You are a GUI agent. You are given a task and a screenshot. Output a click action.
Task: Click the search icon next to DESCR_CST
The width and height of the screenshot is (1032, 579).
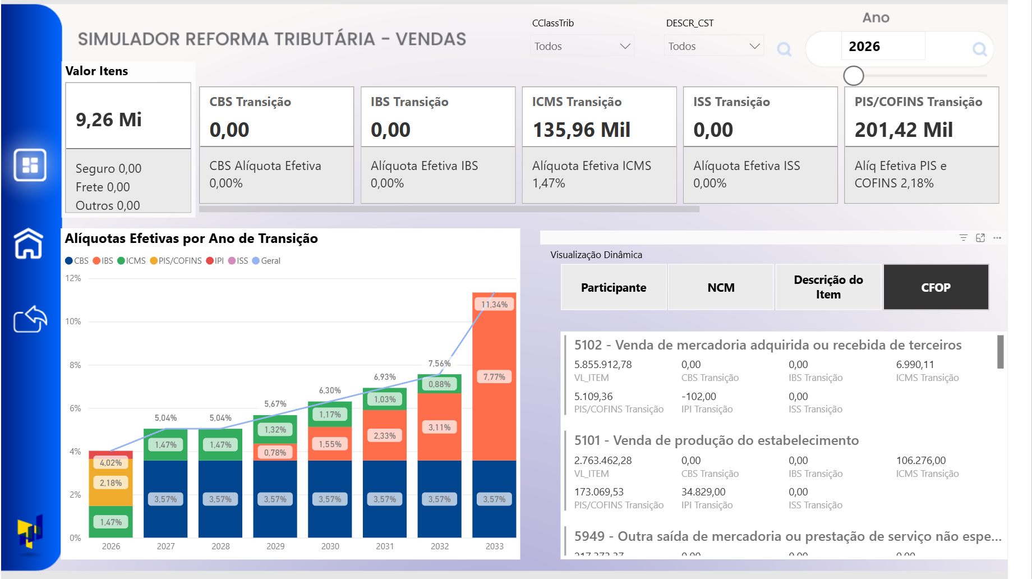(x=784, y=50)
